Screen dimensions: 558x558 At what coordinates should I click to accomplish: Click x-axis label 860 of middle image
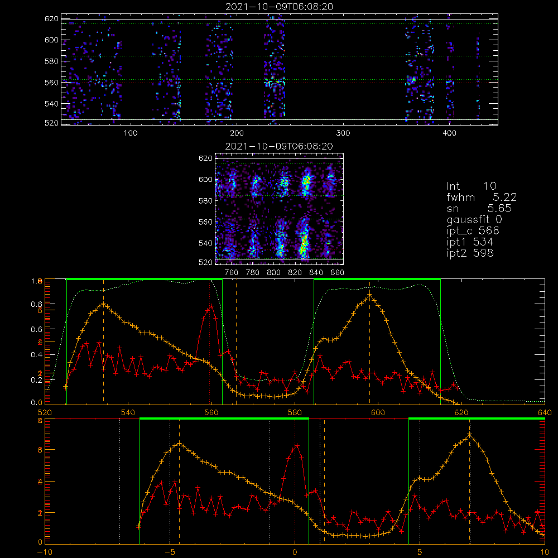point(338,273)
